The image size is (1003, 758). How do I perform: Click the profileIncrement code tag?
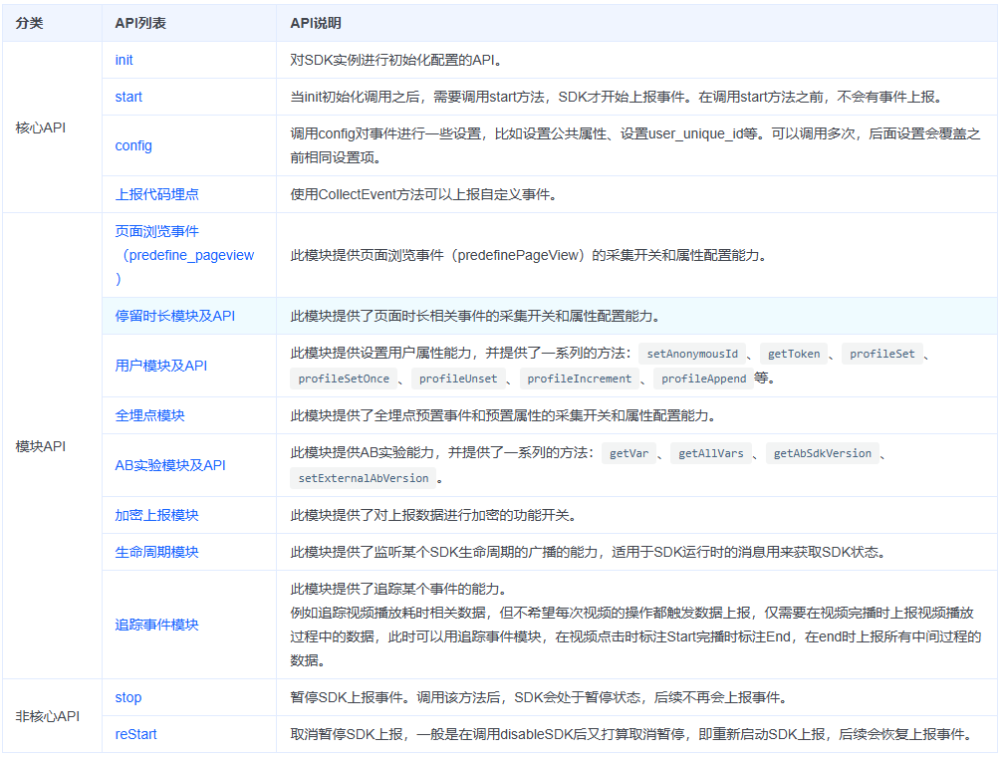click(579, 379)
